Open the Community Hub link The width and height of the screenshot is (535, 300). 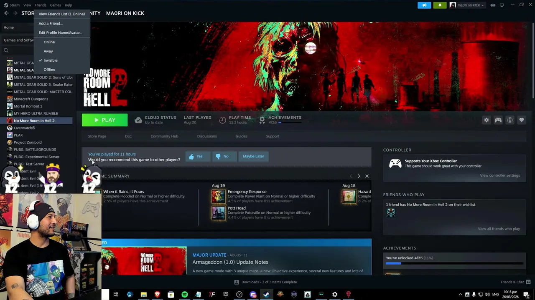pos(164,136)
